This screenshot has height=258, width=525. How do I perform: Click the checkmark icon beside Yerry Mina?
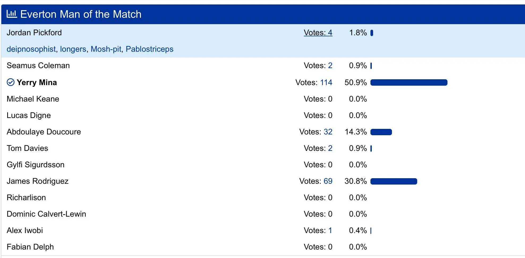click(x=10, y=82)
